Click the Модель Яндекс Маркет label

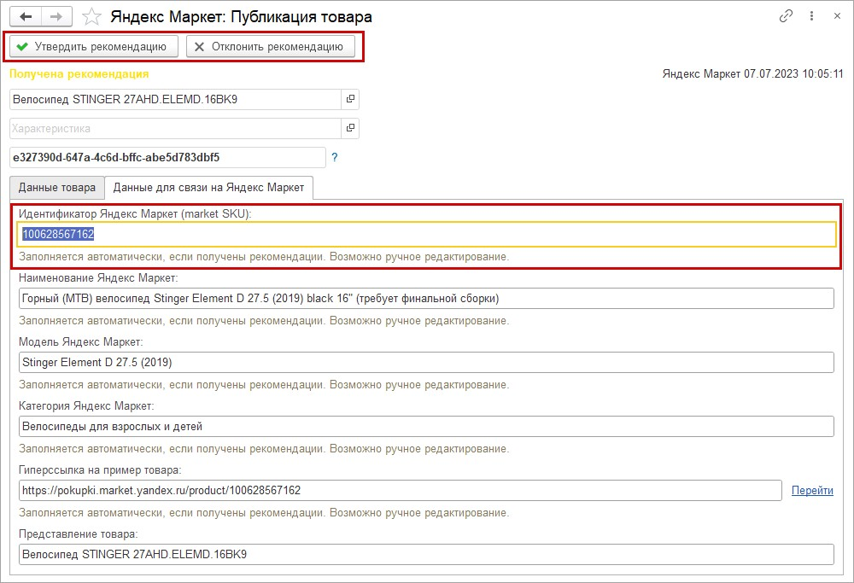point(80,342)
